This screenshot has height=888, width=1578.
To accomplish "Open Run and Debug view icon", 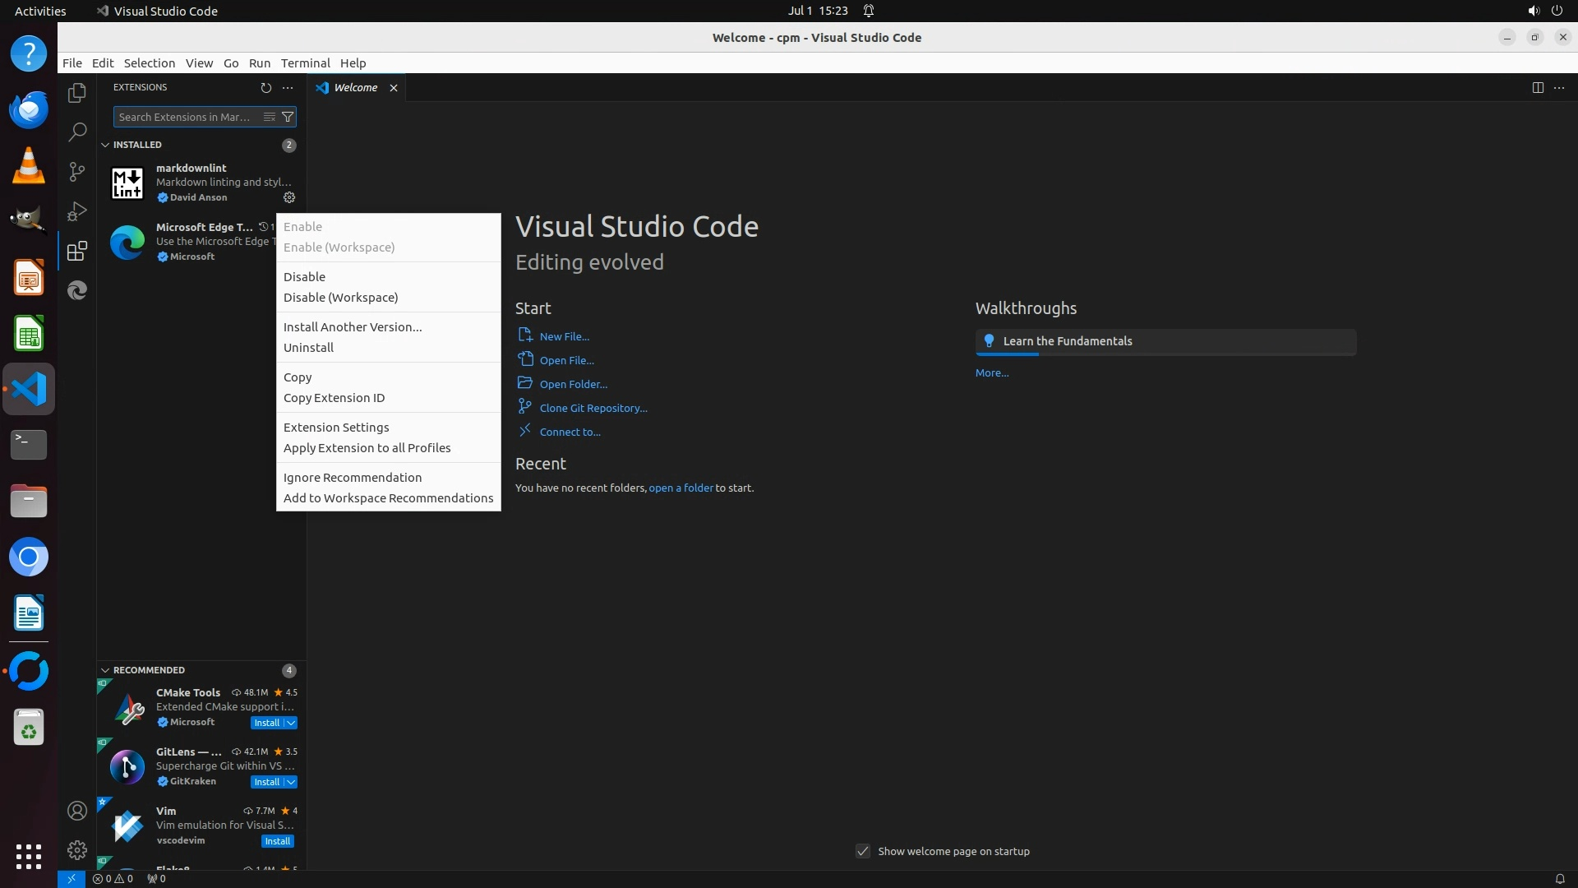I will pyautogui.click(x=76, y=211).
